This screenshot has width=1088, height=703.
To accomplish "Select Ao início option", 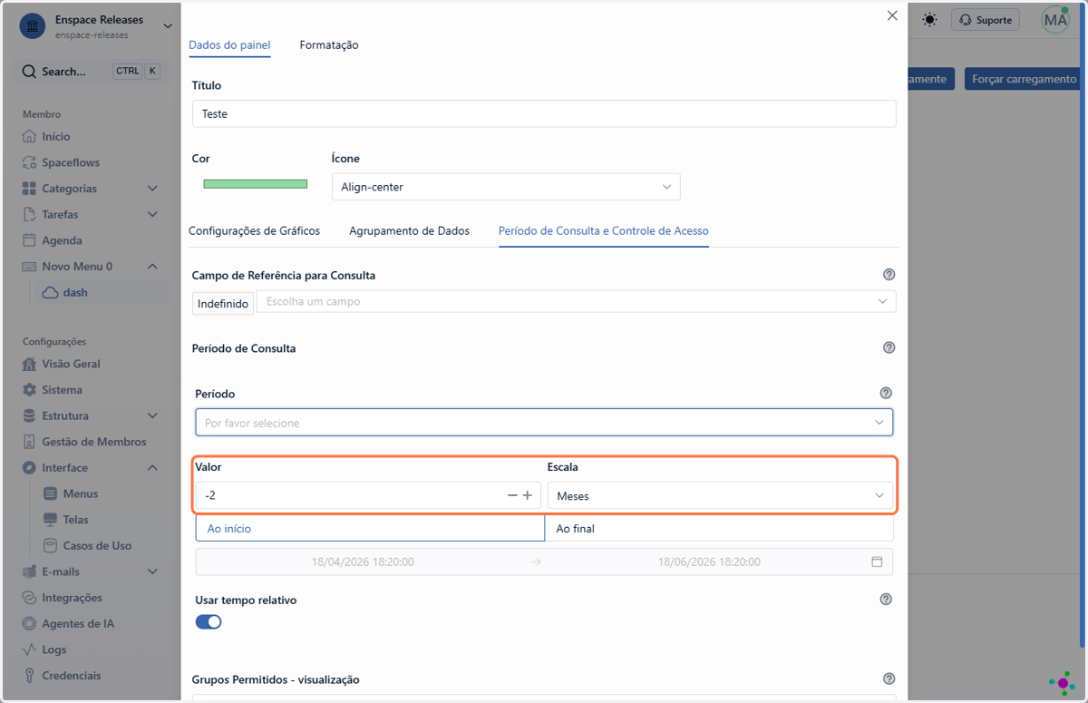I will [x=370, y=528].
